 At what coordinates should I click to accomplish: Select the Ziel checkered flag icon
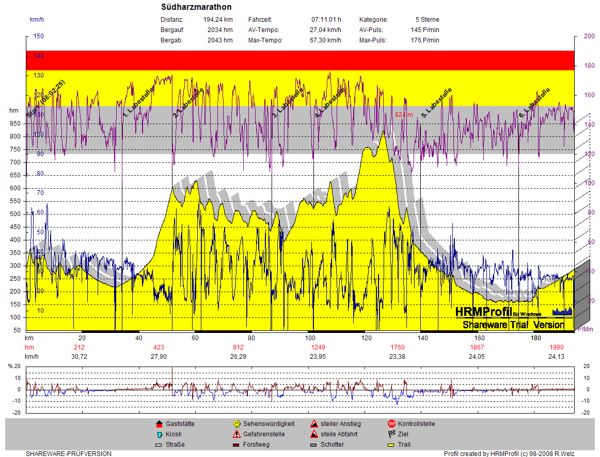tap(391, 434)
